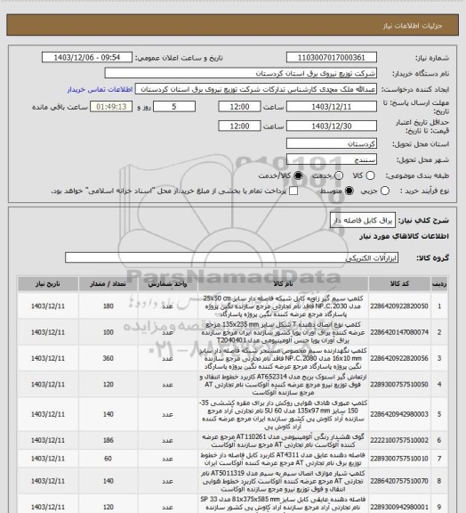Click the تاریخ نیاز column header
This screenshot has height=513, width=466.
click(x=48, y=283)
